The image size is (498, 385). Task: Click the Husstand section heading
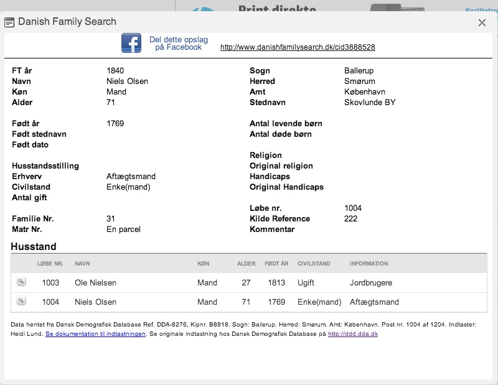pos(34,247)
